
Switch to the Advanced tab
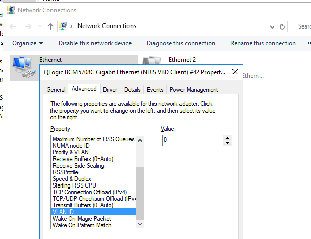[x=84, y=89]
